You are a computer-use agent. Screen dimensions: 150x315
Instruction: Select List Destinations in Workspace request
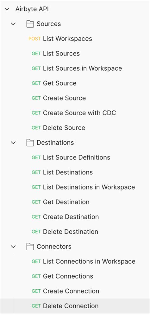point(75,187)
